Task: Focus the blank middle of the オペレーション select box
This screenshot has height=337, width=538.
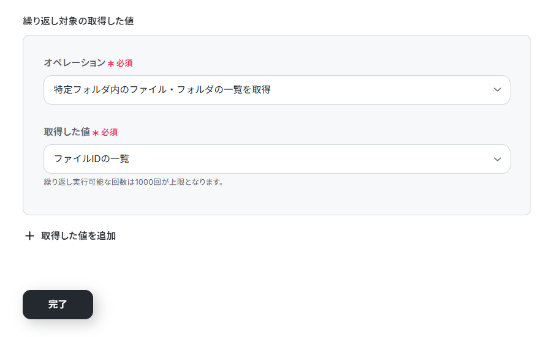Action: click(377, 90)
